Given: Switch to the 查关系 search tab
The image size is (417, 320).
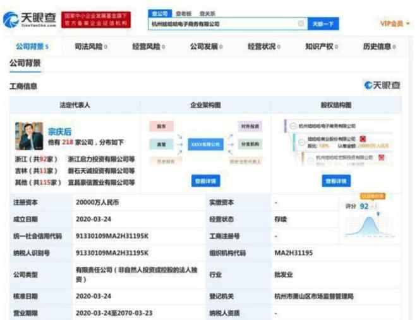Looking at the screenshot, I should pos(207,13).
